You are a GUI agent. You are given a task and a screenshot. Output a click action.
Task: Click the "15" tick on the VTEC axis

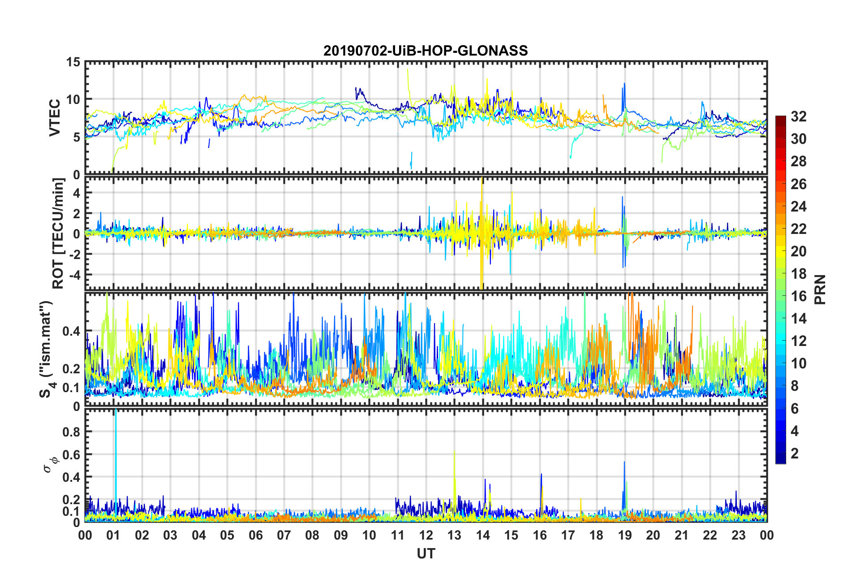coord(73,62)
